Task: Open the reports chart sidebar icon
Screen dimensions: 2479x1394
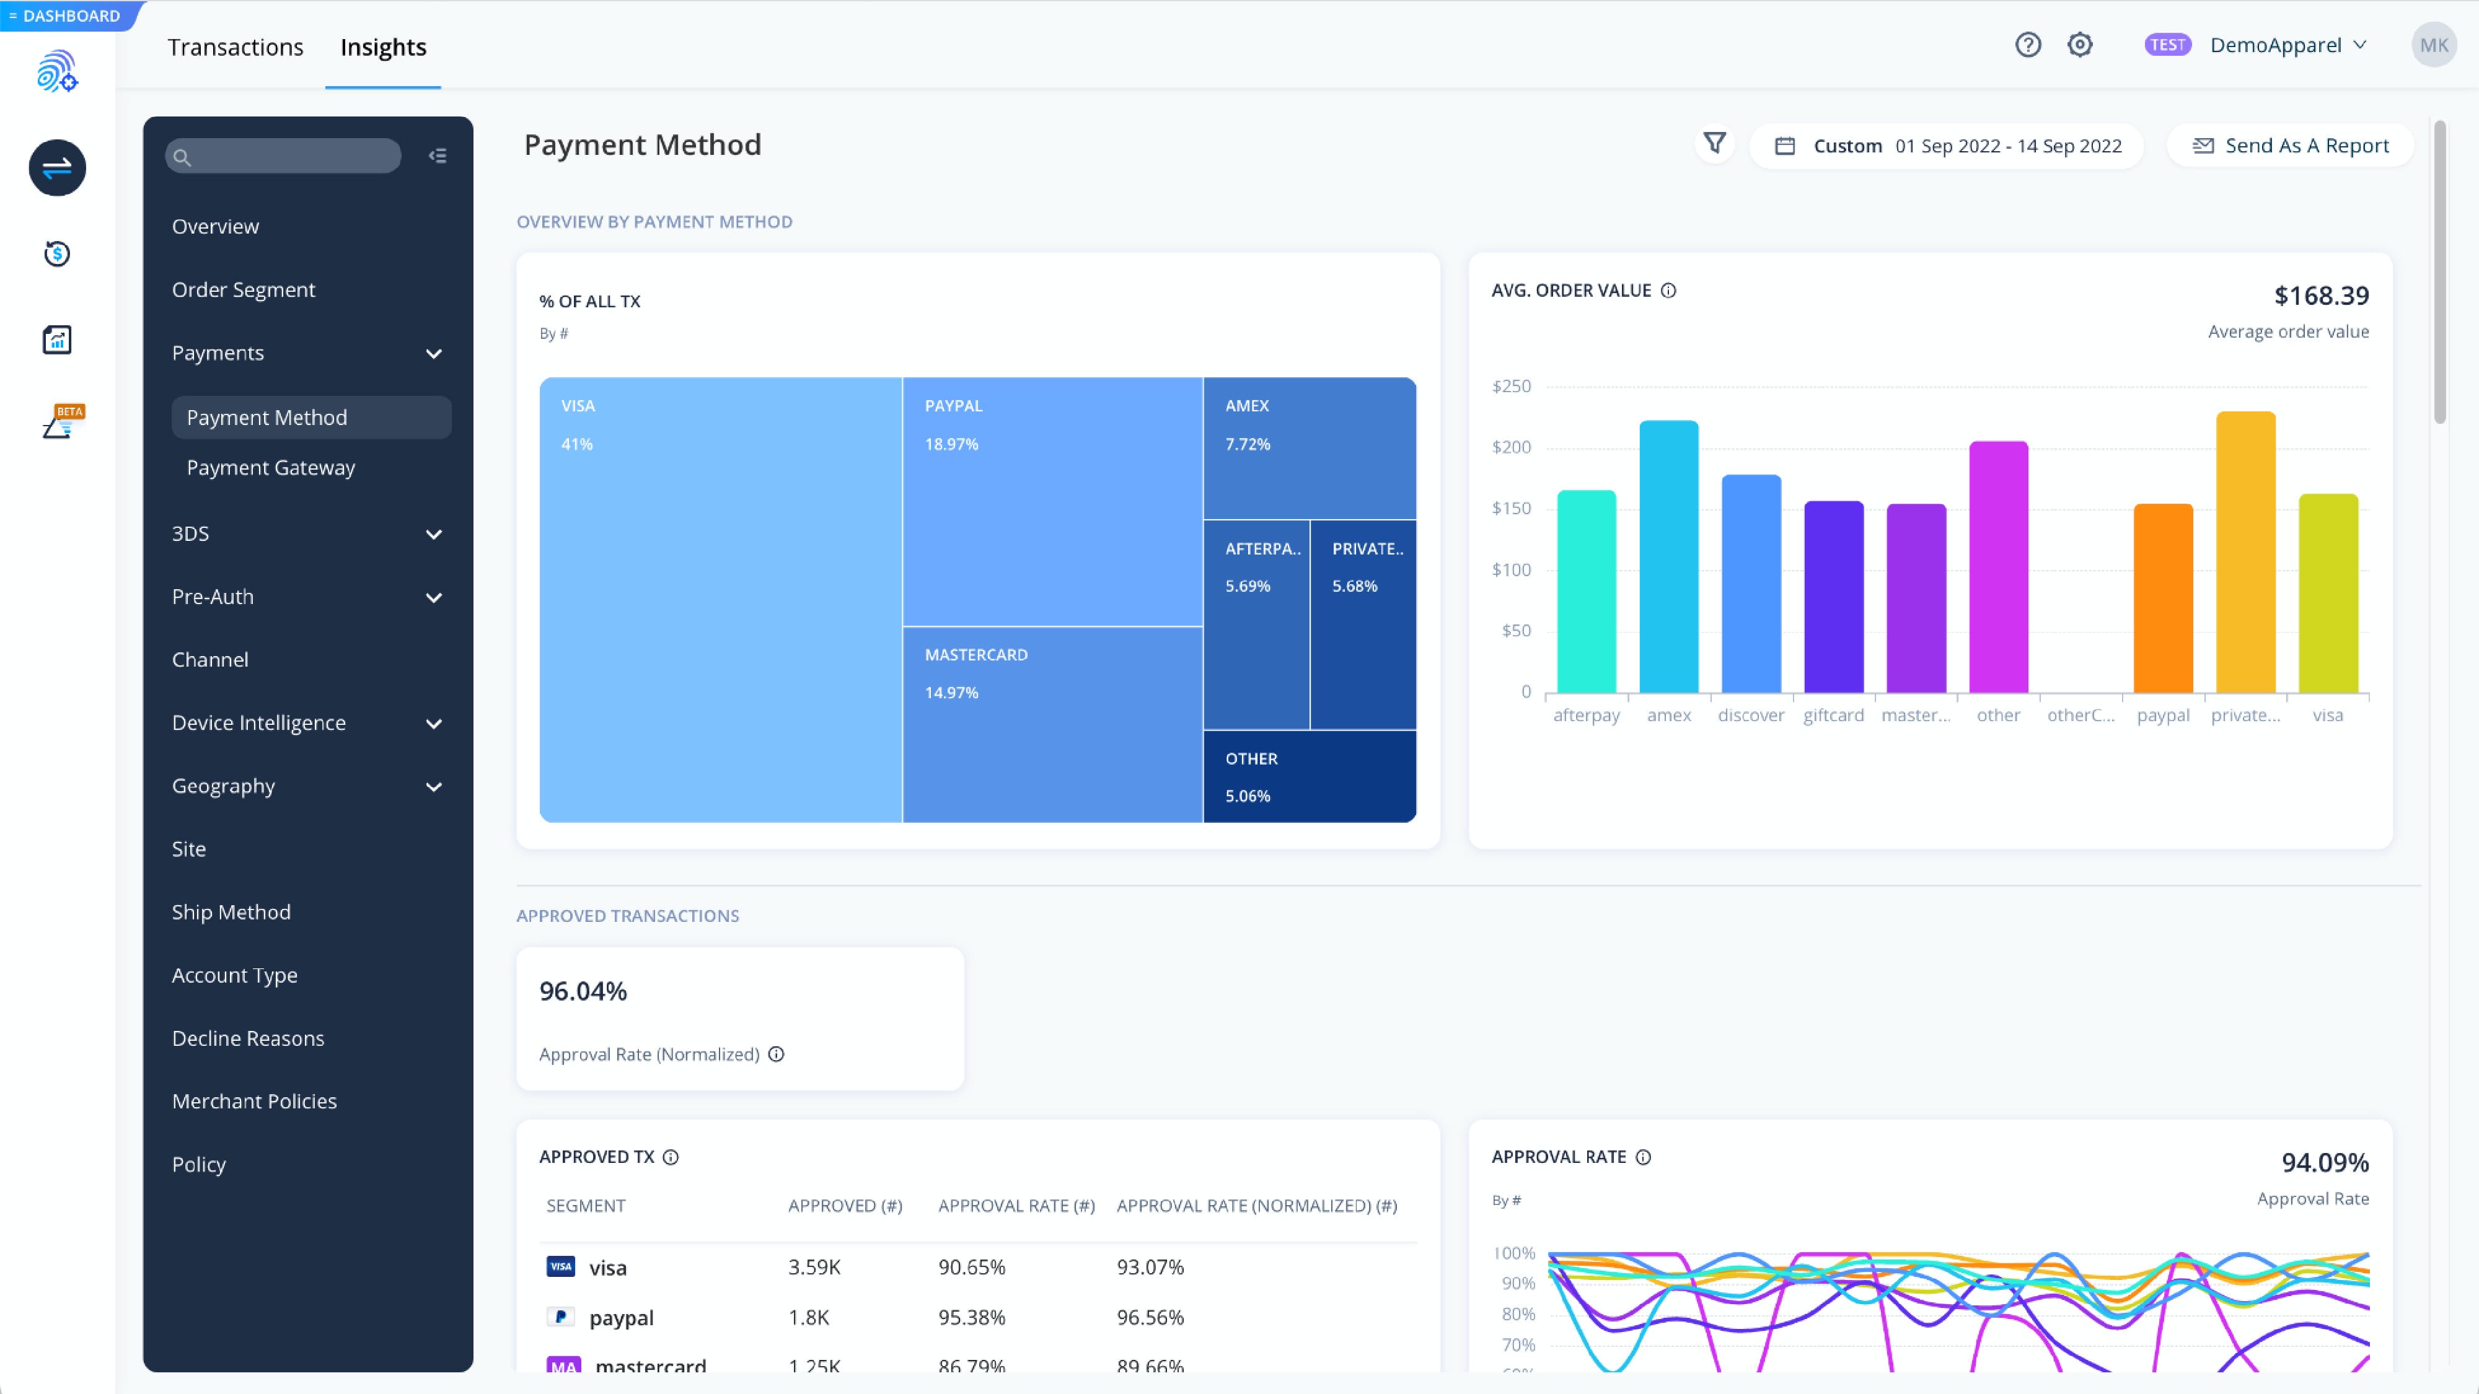Action: (x=57, y=340)
